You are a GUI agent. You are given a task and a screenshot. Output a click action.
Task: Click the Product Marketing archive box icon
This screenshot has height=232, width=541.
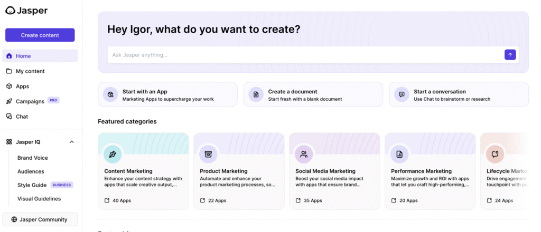pyautogui.click(x=208, y=154)
